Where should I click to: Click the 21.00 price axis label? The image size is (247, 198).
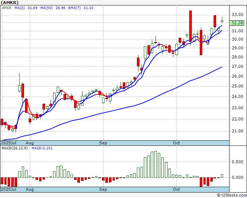tap(238, 131)
